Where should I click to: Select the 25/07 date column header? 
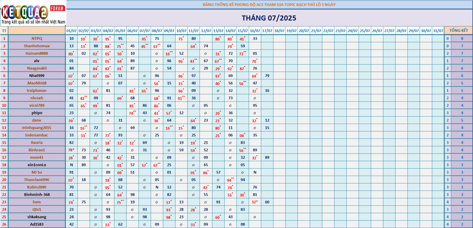coord(365,31)
